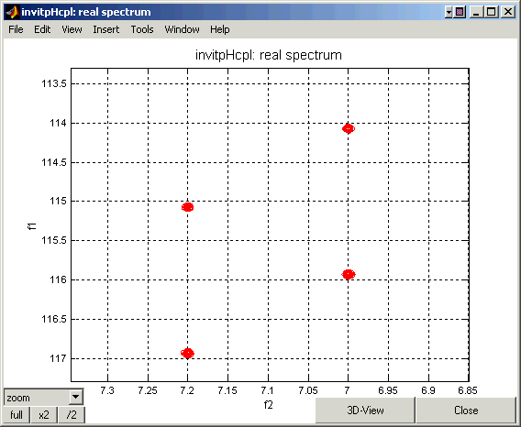This screenshot has height=427, width=521.
Task: Maximize the invitpHcpl window
Action: pyautogui.click(x=492, y=13)
